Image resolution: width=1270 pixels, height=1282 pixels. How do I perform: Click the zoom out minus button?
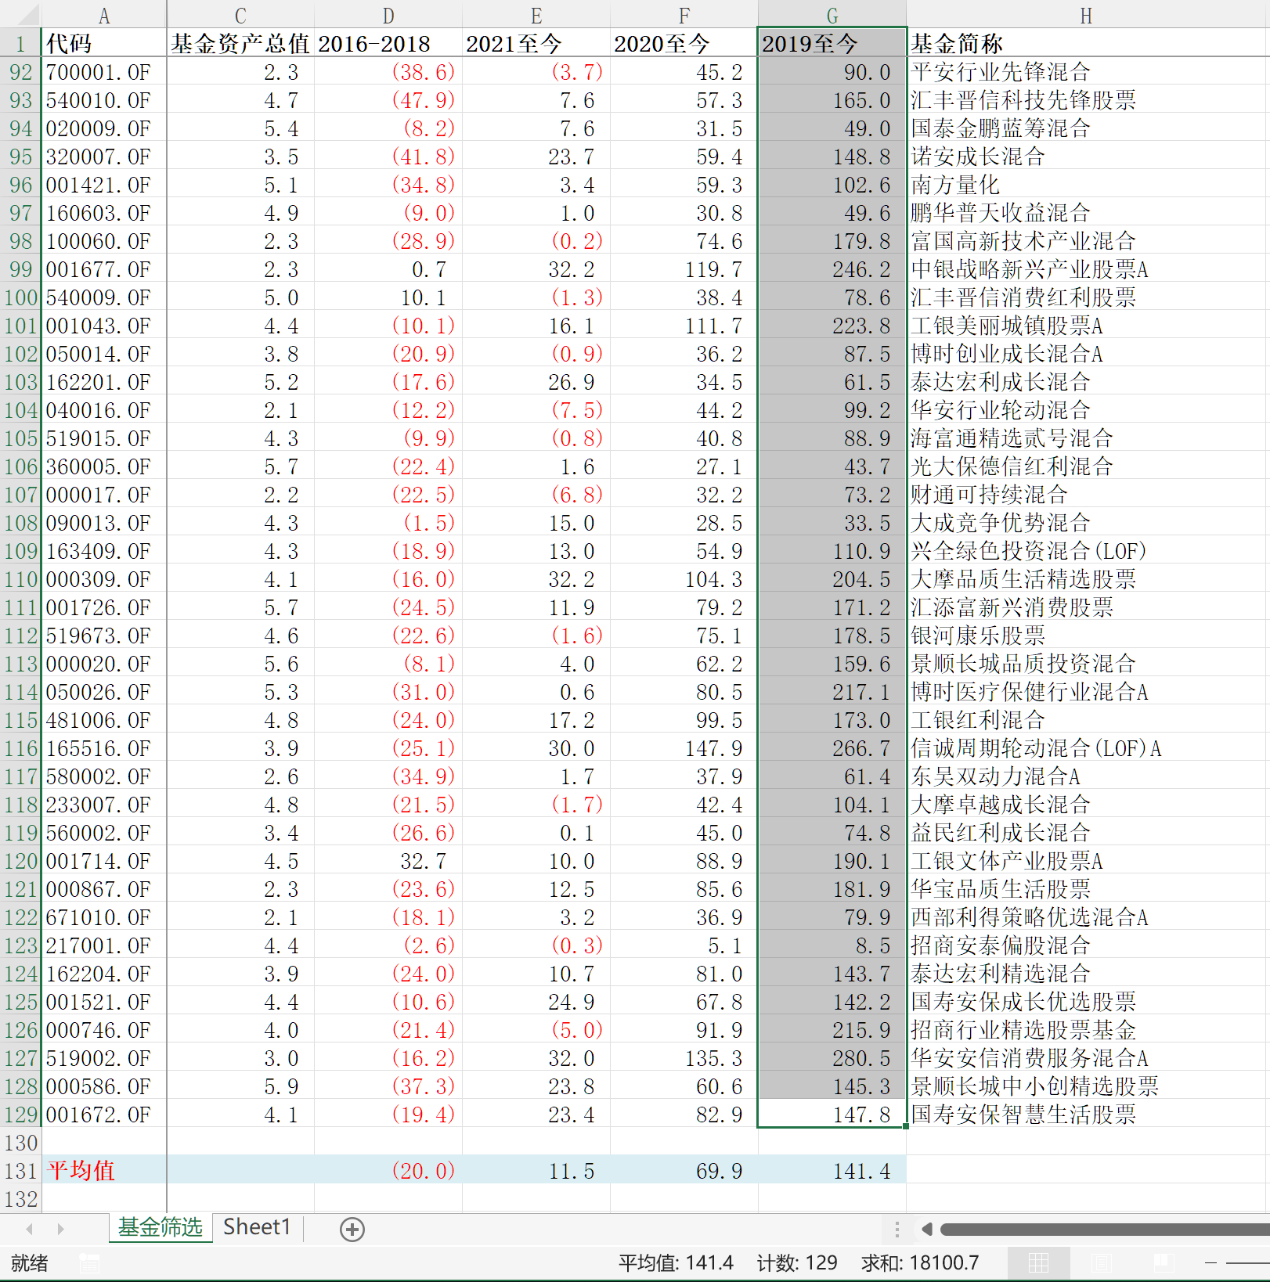[1211, 1262]
